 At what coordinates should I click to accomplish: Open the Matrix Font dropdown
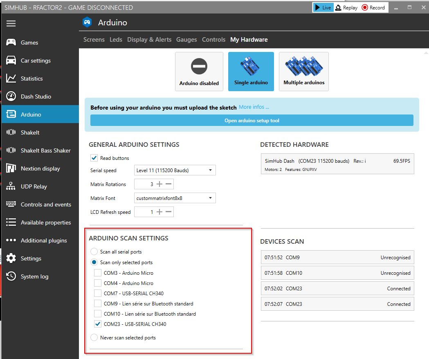[x=175, y=198]
